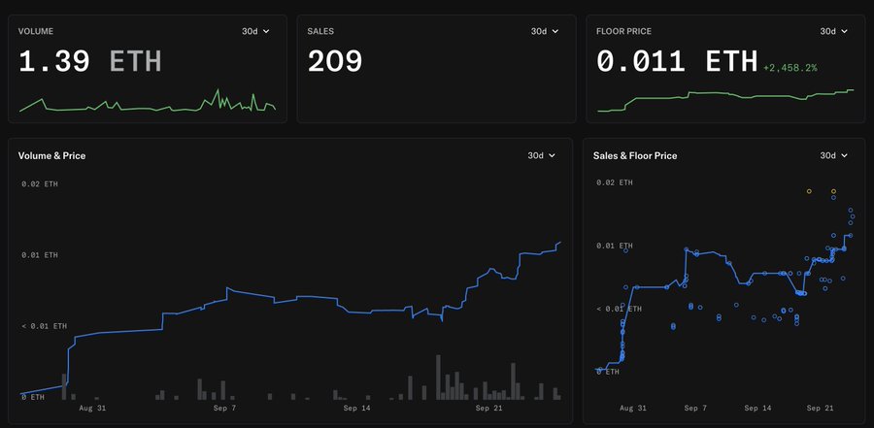The width and height of the screenshot is (874, 428).
Task: Click the Sep 14 label on Volume & Price axis
Action: [356, 408]
